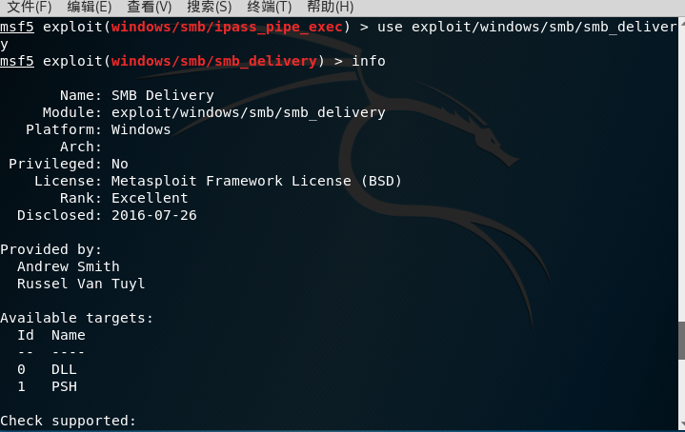Open the 搜索(S) menu

coord(210,7)
